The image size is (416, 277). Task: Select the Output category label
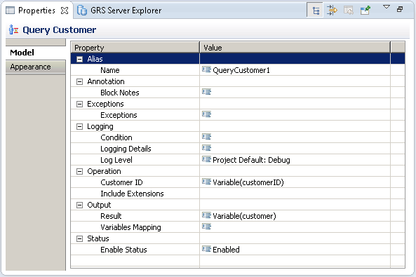[99, 205]
